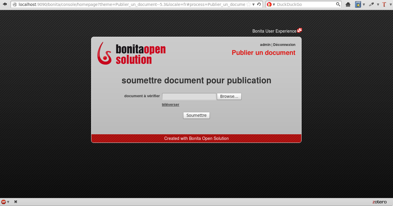This screenshot has width=393, height=206.
Task: Click the red T toolbar icon
Action: pyautogui.click(x=384, y=4)
